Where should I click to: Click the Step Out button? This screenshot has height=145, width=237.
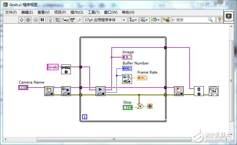point(79,20)
